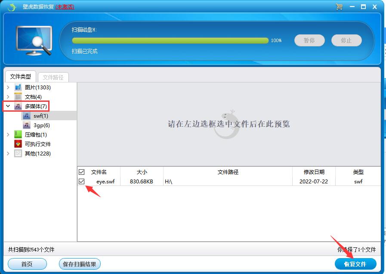Expand the 图片(1303) tree node
The image size is (386, 274).
[x=8, y=88]
